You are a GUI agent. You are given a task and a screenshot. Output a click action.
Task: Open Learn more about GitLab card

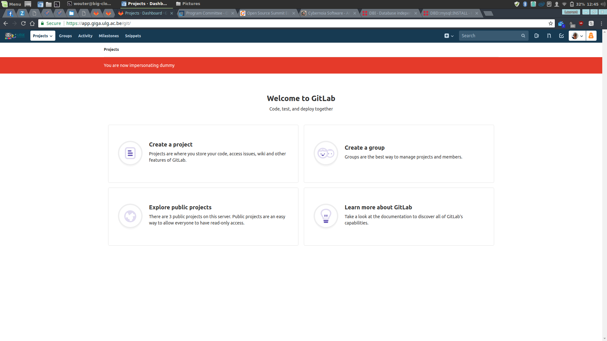tap(399, 217)
